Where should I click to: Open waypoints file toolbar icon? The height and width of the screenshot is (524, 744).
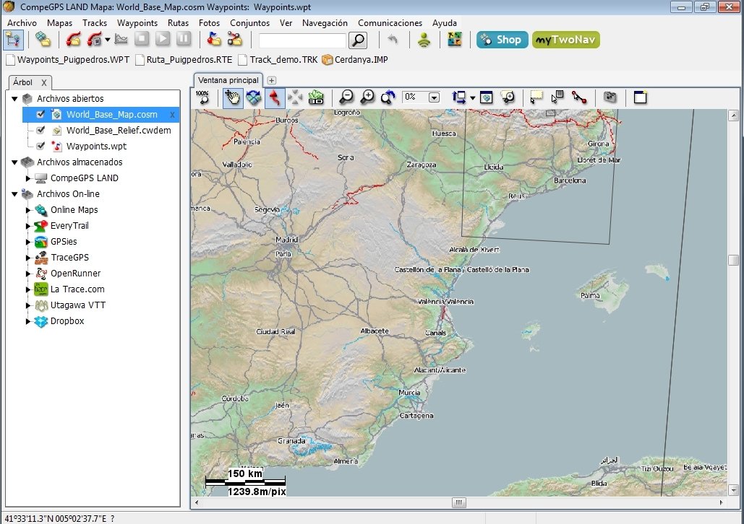[213, 39]
